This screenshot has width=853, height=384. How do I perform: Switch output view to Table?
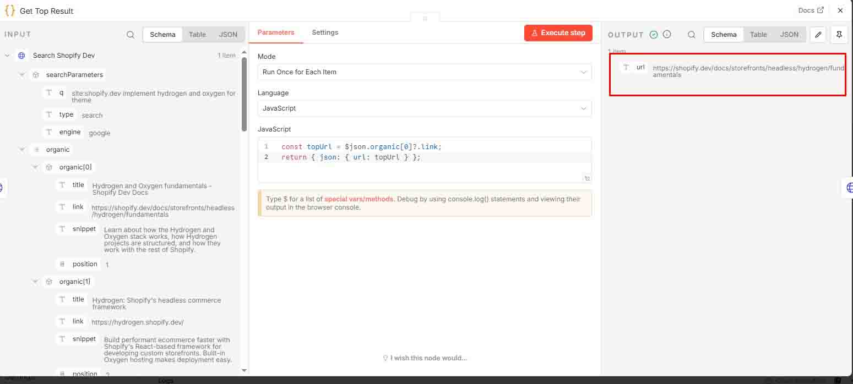tap(758, 35)
